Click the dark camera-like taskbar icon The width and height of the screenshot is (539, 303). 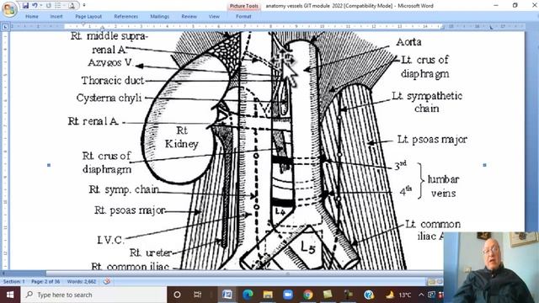pos(348,295)
